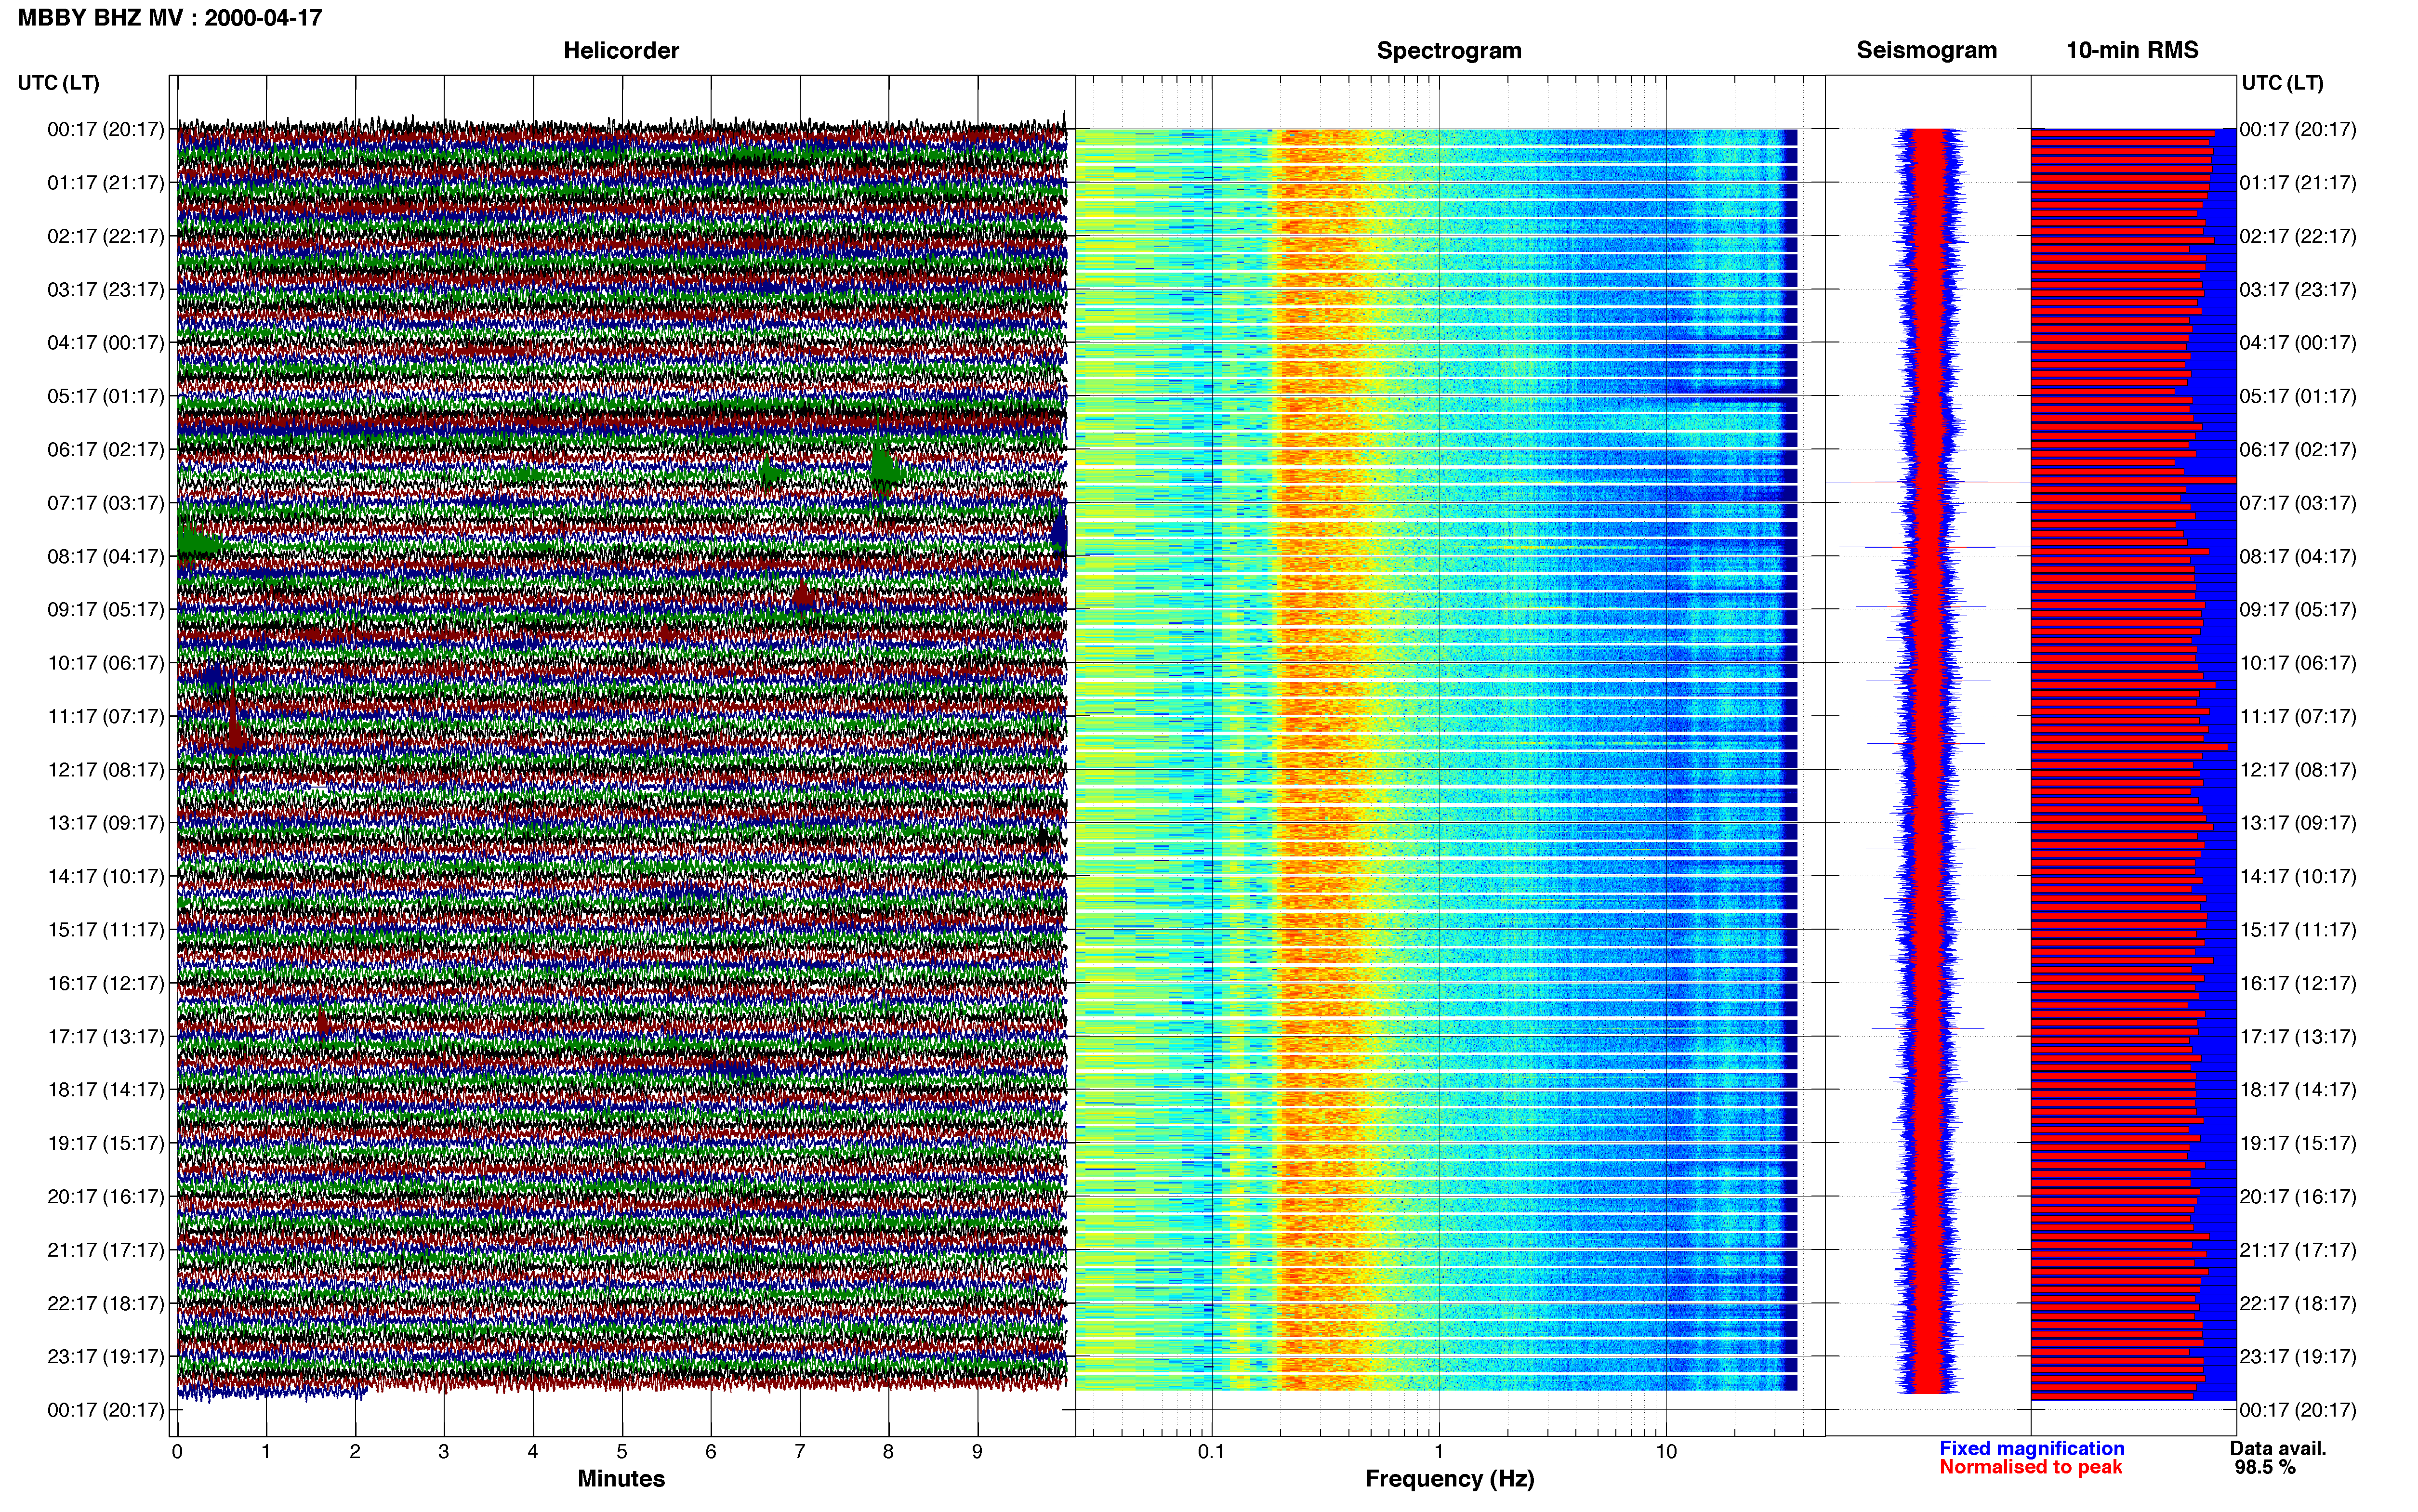Select the Fixed magnification legend text
Viewport: 2418px width, 1512px height.
pos(2031,1448)
